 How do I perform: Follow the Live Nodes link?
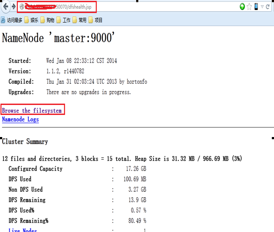pos(23,230)
